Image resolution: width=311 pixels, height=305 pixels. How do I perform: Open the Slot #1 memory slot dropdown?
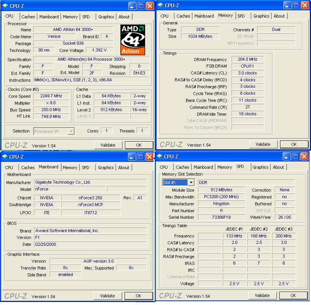(191, 182)
